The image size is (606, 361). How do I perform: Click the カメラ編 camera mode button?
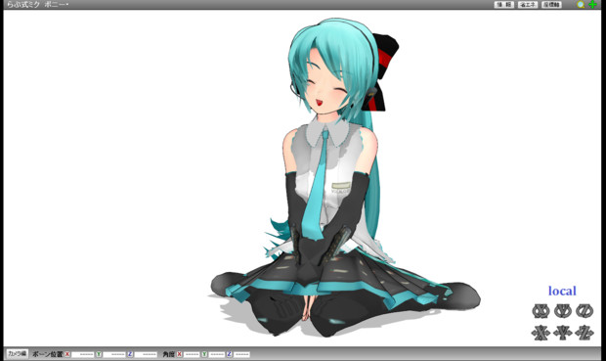click(x=17, y=353)
